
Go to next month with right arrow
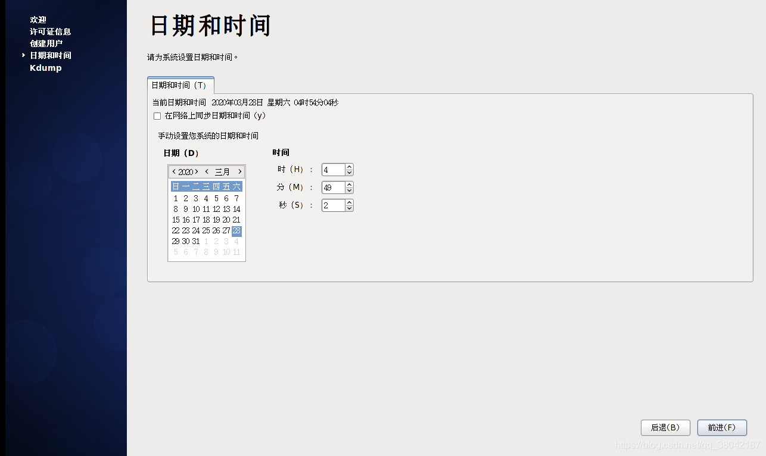click(x=240, y=171)
